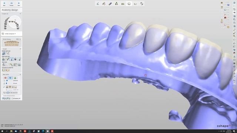Select the first smart tool icon
The width and height of the screenshot is (237, 133).
4,65
